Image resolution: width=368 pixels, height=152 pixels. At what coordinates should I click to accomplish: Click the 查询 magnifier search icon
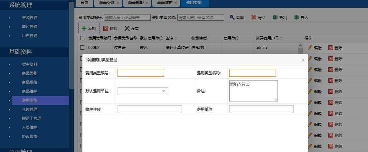point(232,17)
